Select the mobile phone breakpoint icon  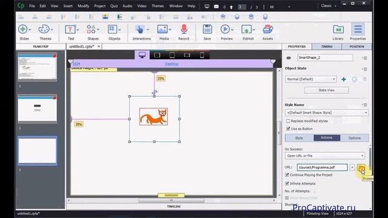(202, 55)
